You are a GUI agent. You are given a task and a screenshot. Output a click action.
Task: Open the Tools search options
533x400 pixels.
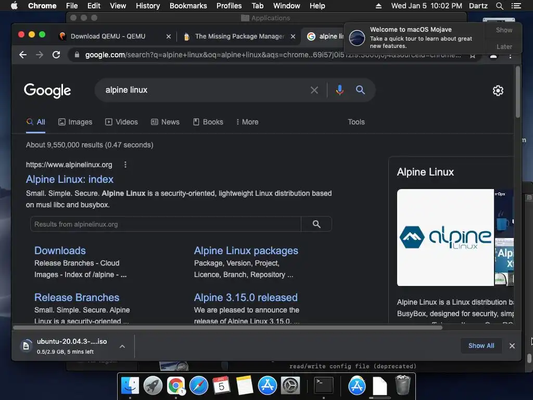[x=356, y=122]
